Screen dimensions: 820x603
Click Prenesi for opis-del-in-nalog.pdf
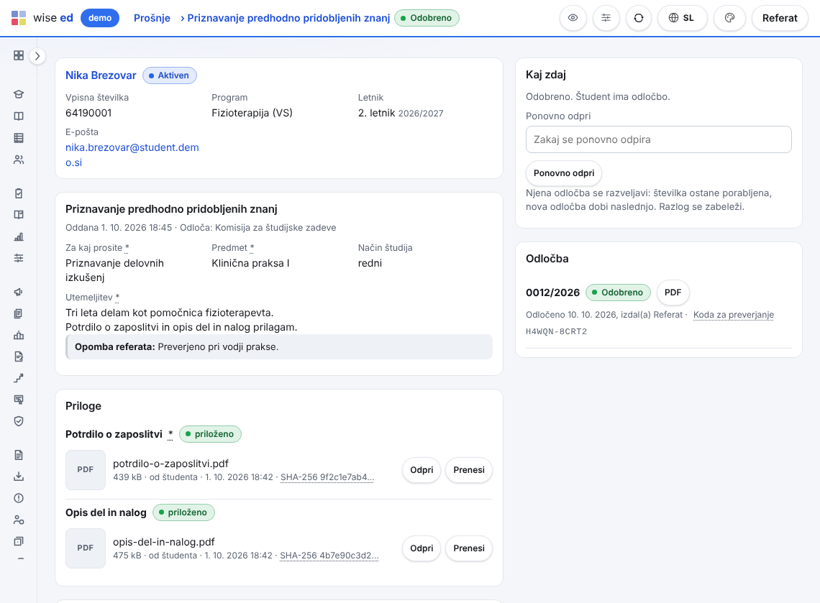coord(469,548)
